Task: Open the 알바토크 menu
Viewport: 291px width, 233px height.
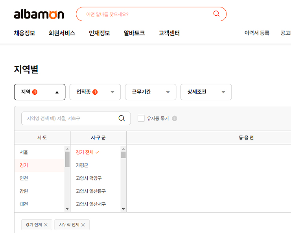Action: click(134, 33)
